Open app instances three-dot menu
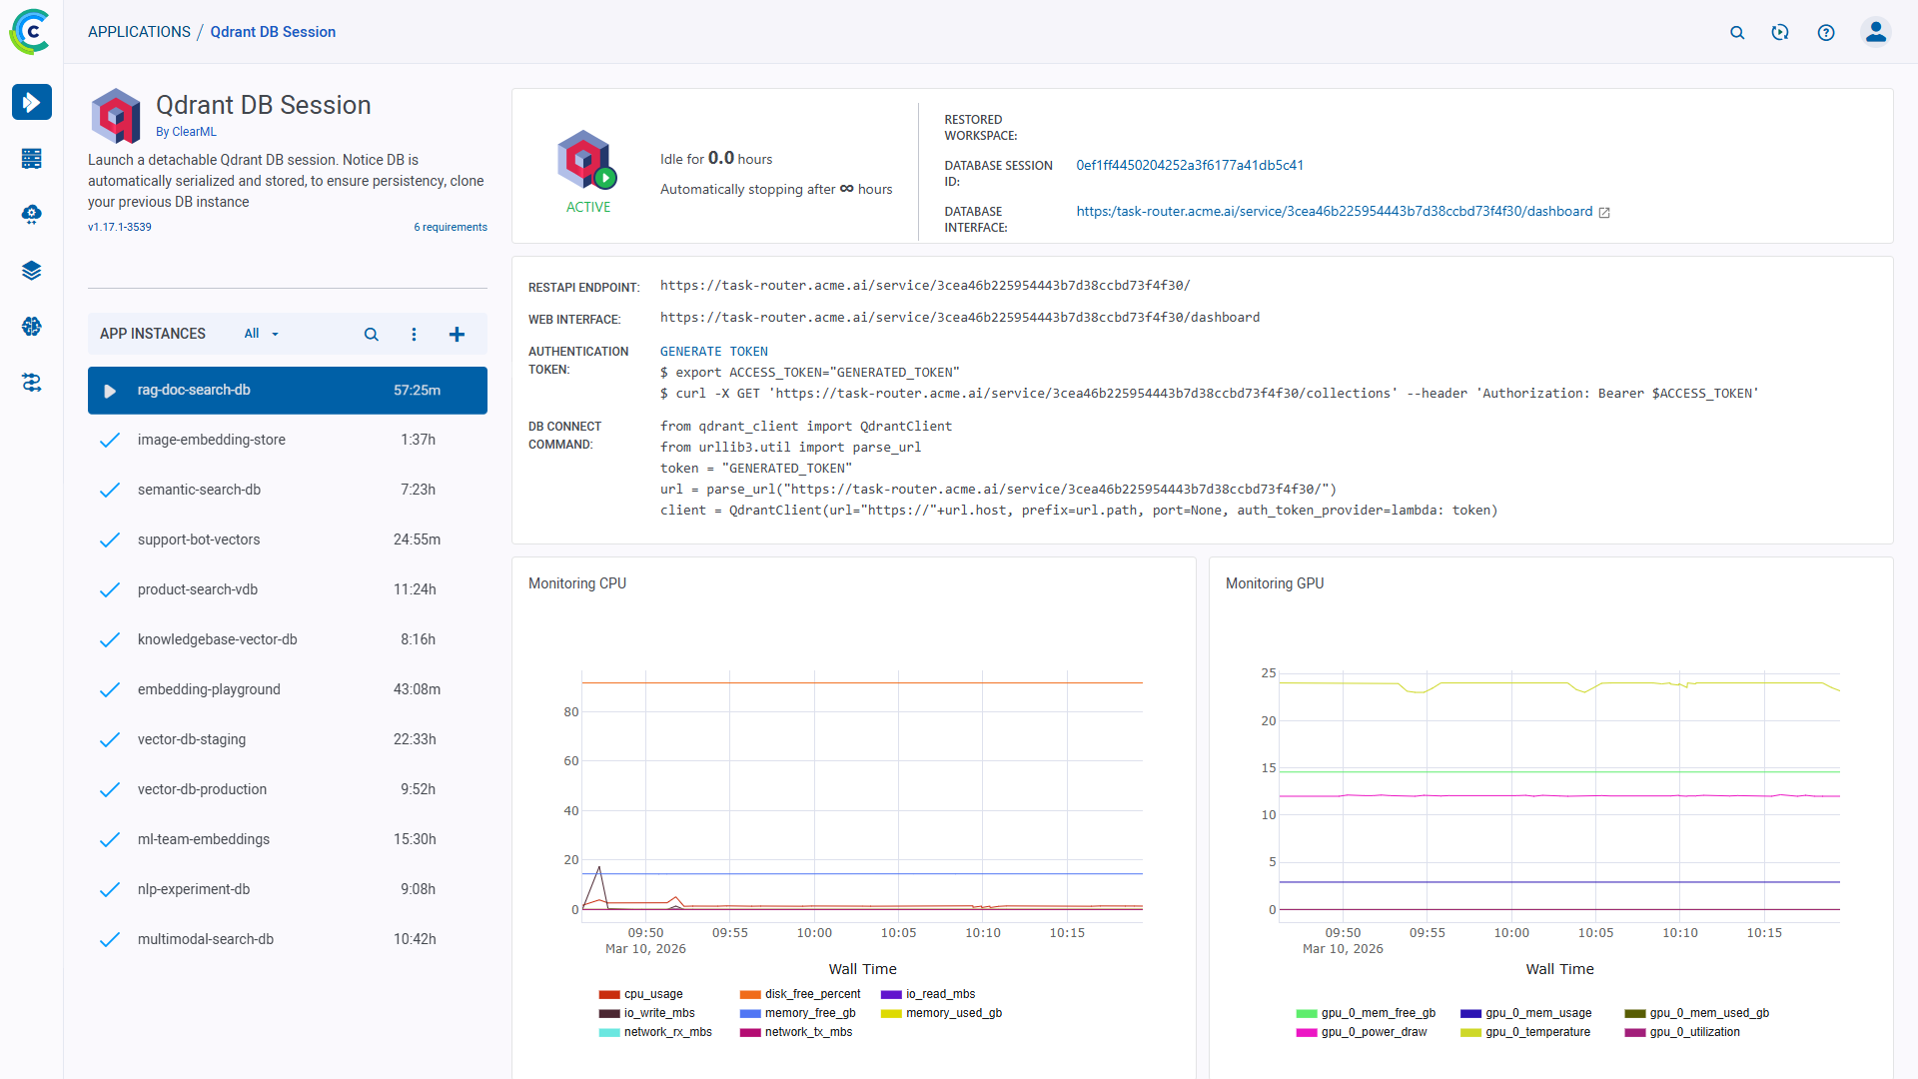The image size is (1918, 1079). click(414, 334)
